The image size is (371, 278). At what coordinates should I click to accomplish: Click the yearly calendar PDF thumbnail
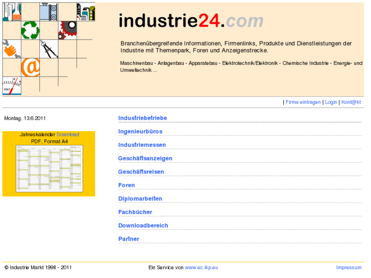(50, 168)
